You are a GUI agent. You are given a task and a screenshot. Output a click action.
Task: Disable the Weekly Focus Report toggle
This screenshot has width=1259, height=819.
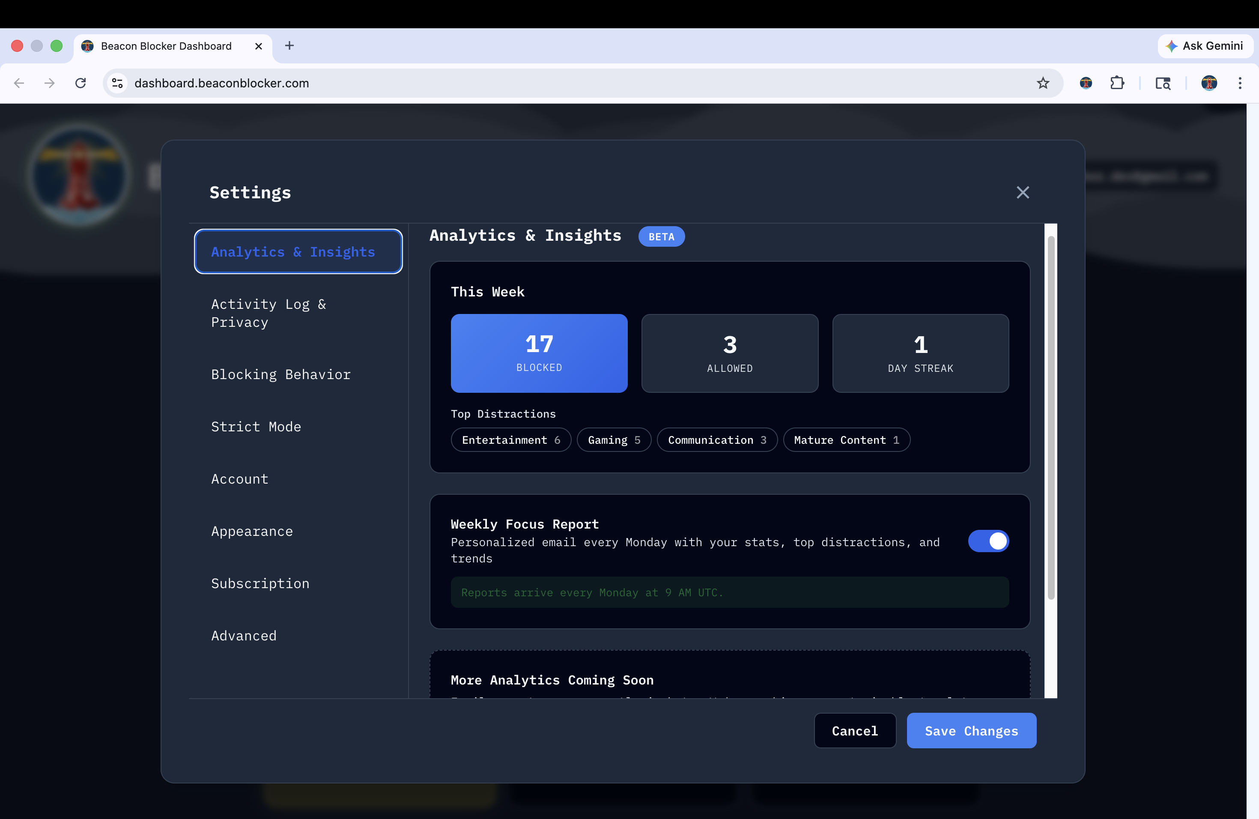(x=989, y=541)
